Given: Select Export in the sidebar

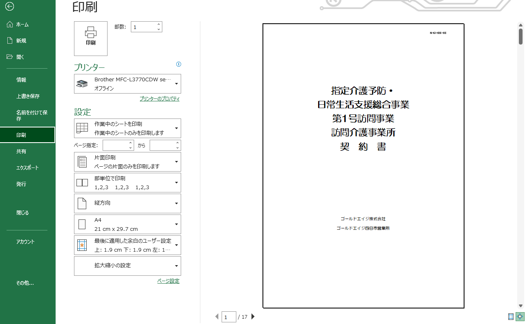Looking at the screenshot, I should (x=27, y=168).
